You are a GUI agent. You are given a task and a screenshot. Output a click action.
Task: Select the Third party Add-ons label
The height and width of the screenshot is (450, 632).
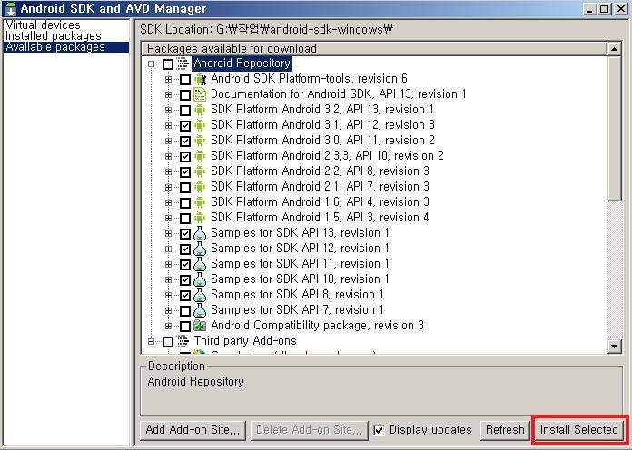(245, 341)
